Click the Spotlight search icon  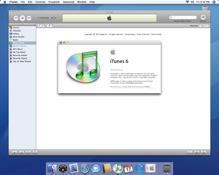pos(214,2)
